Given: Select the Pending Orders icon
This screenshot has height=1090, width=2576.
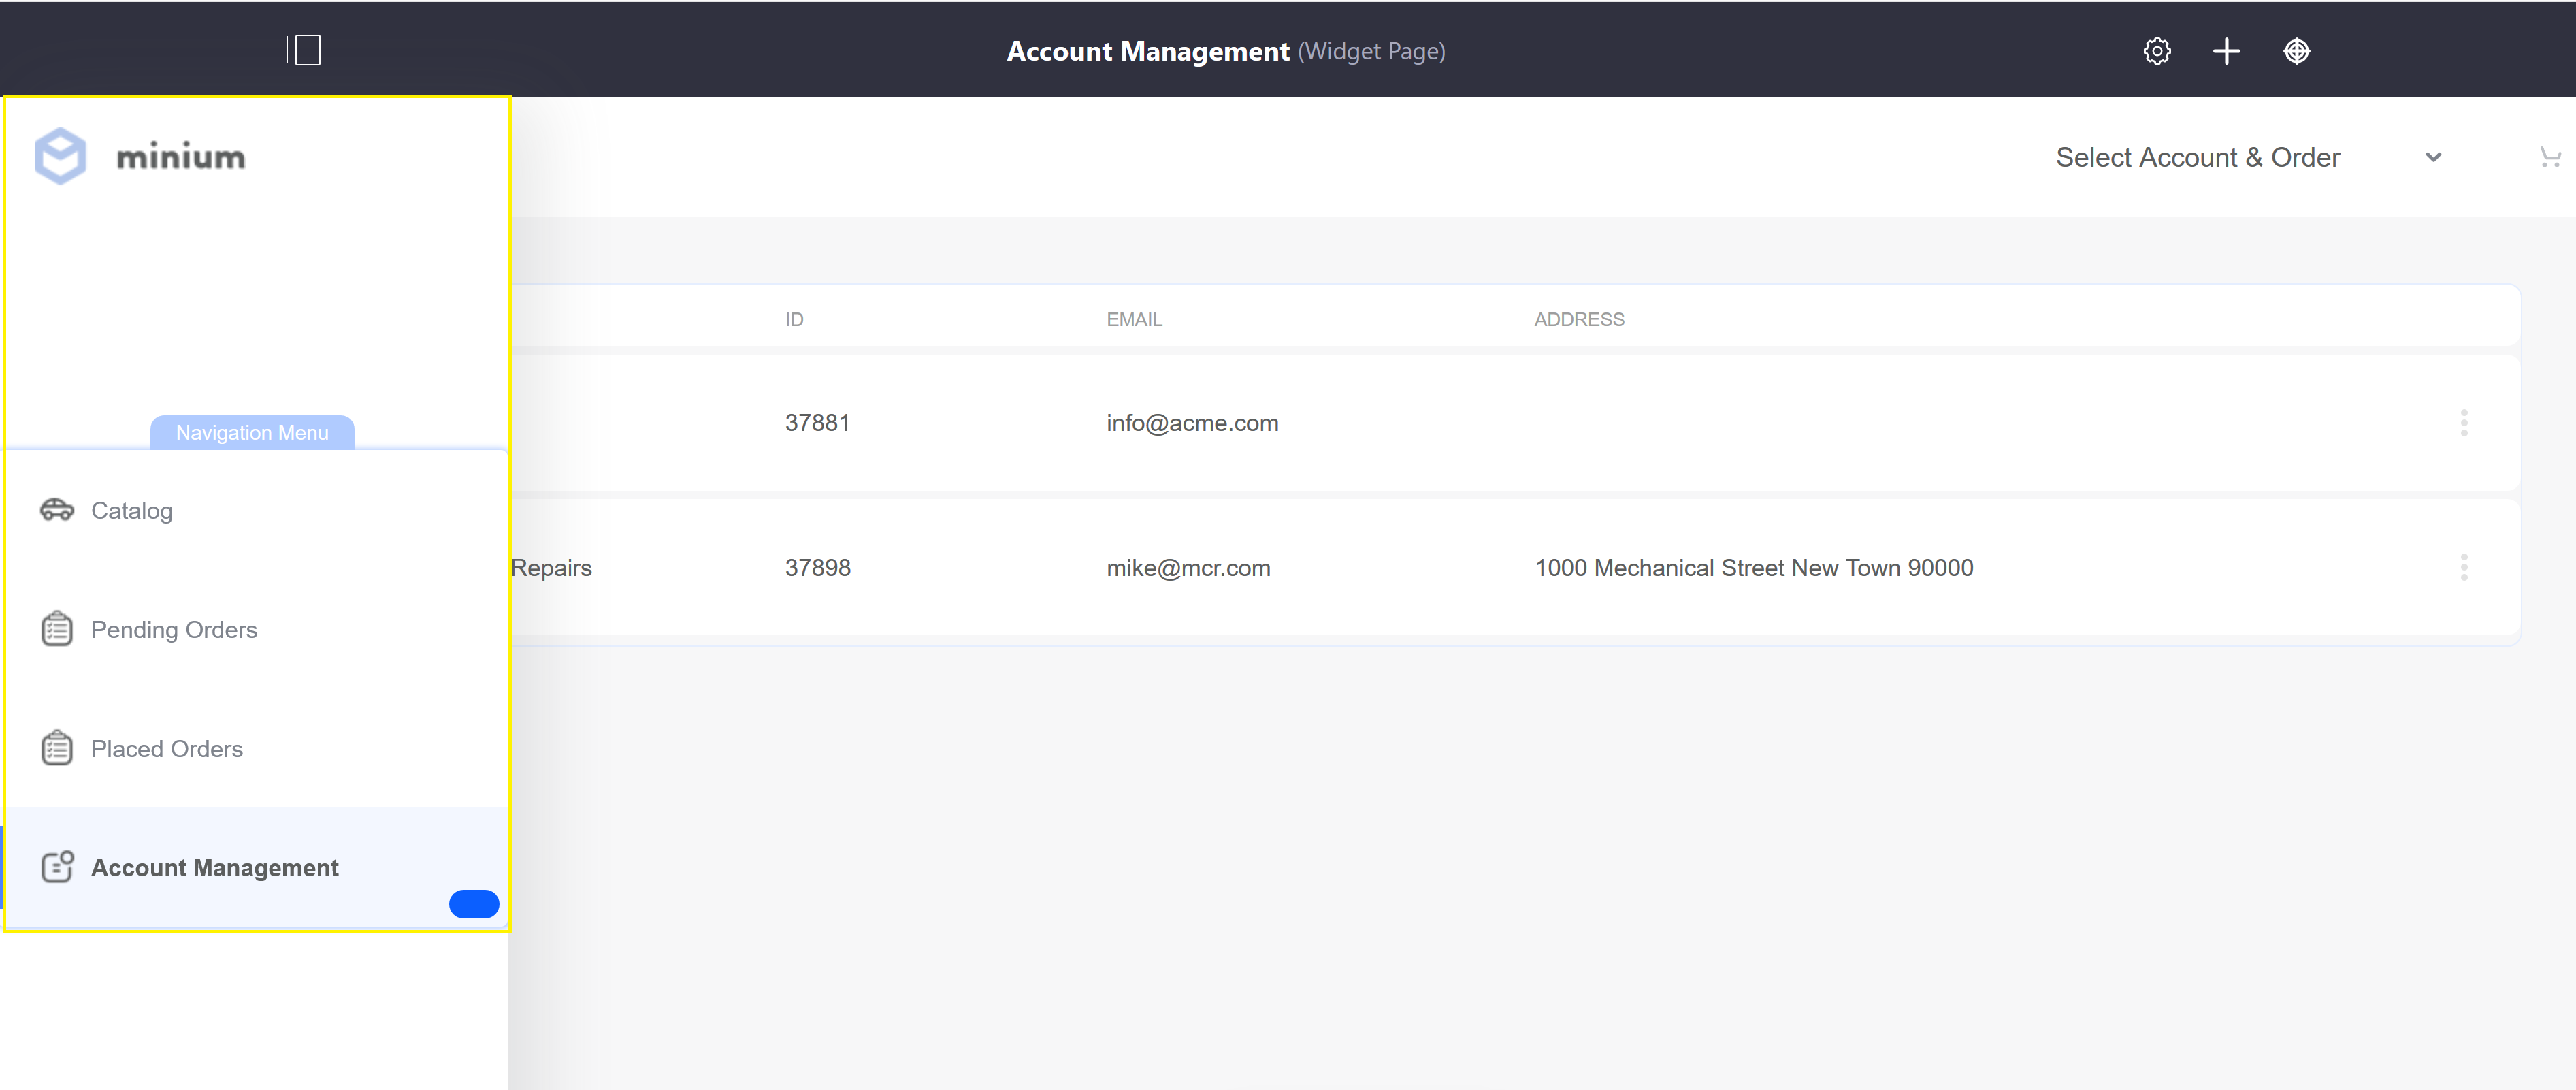Looking at the screenshot, I should 56,630.
